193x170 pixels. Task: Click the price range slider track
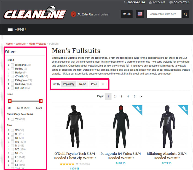(25, 101)
